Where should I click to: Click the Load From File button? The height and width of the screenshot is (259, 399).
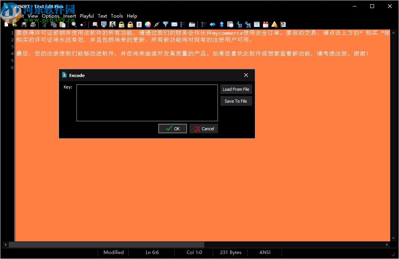[x=236, y=89]
